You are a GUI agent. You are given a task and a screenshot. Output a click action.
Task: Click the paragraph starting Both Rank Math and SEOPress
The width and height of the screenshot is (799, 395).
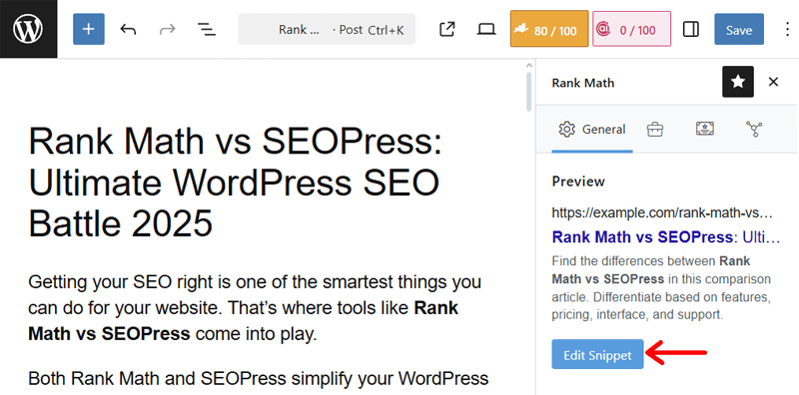point(259,378)
